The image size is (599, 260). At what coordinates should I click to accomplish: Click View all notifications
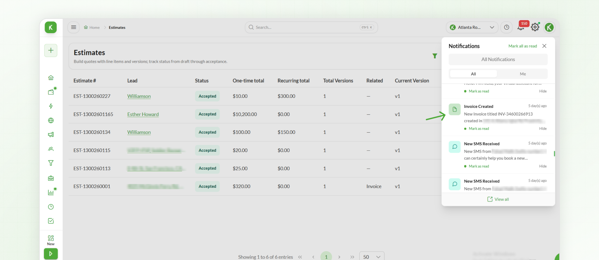pyautogui.click(x=498, y=199)
